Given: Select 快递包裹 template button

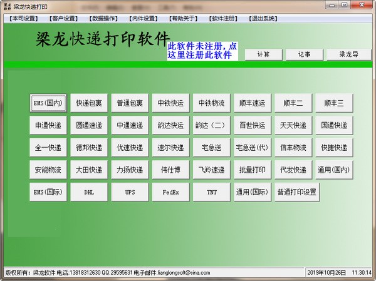Looking at the screenshot, I should [x=89, y=103].
